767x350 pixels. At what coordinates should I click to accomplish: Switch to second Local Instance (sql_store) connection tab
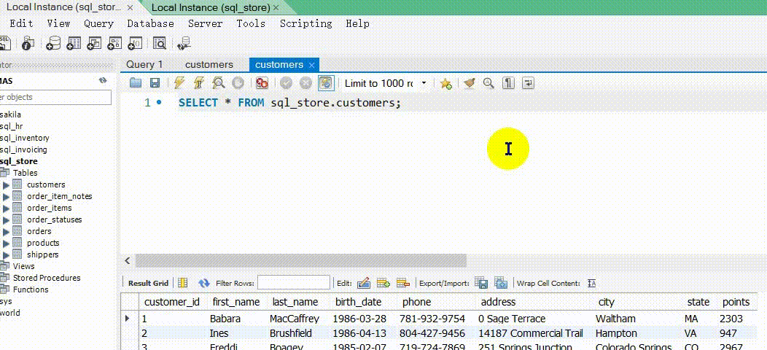pyautogui.click(x=211, y=8)
